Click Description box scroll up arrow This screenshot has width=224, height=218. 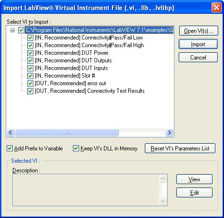[x=163, y=179]
